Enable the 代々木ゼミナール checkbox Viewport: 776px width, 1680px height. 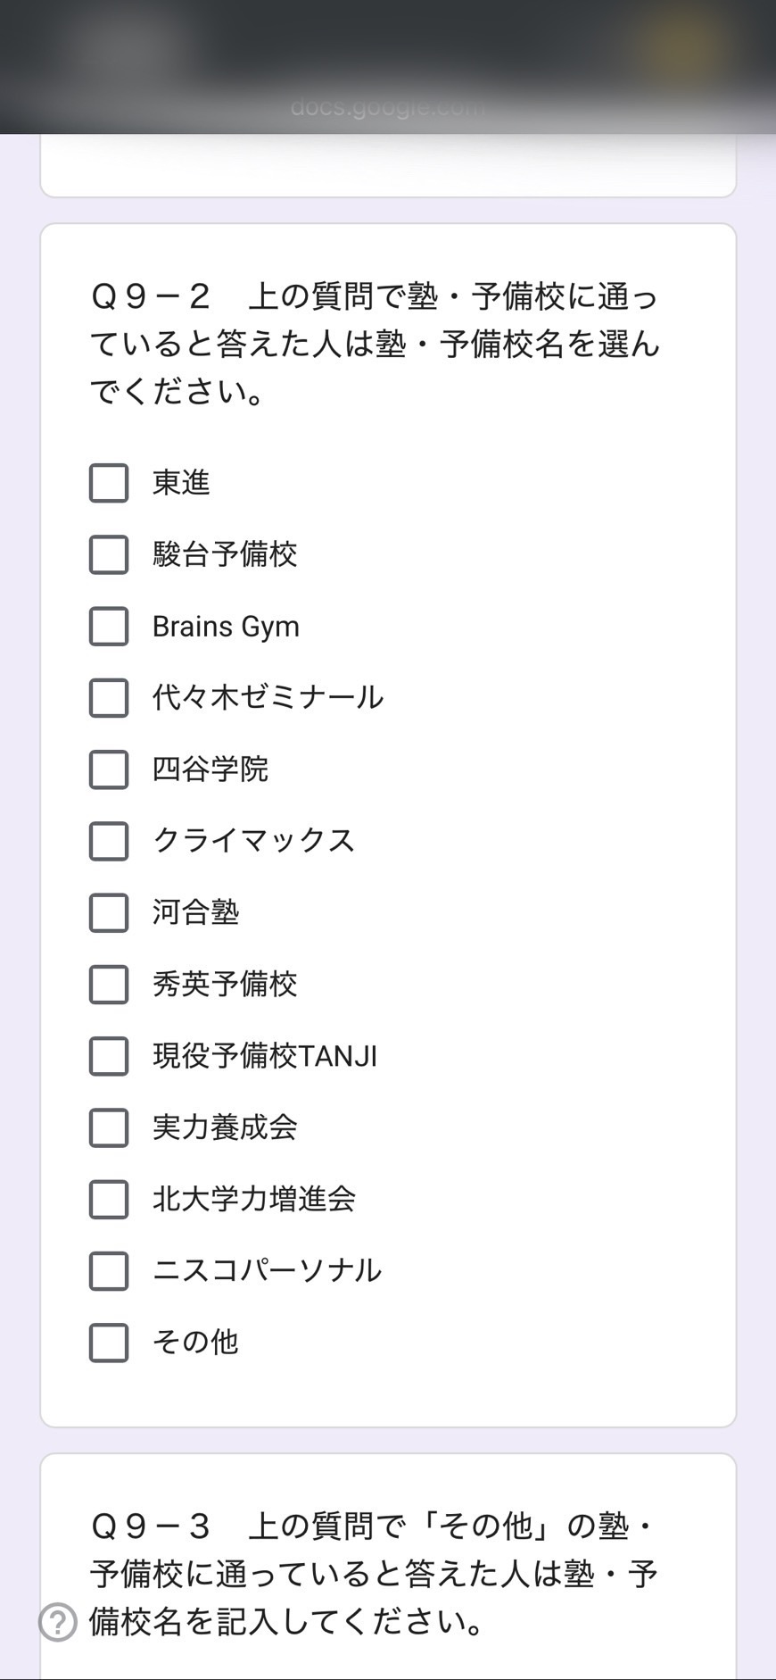(x=109, y=698)
